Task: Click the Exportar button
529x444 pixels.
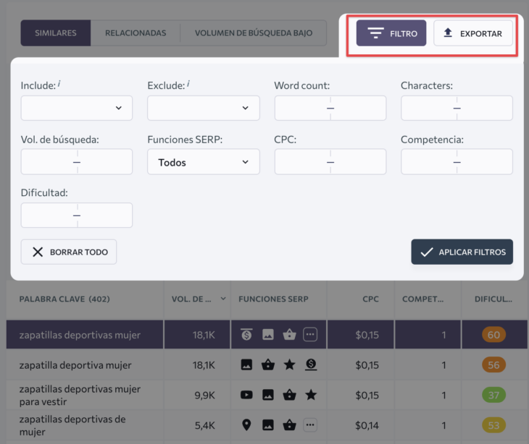Action: (x=472, y=33)
